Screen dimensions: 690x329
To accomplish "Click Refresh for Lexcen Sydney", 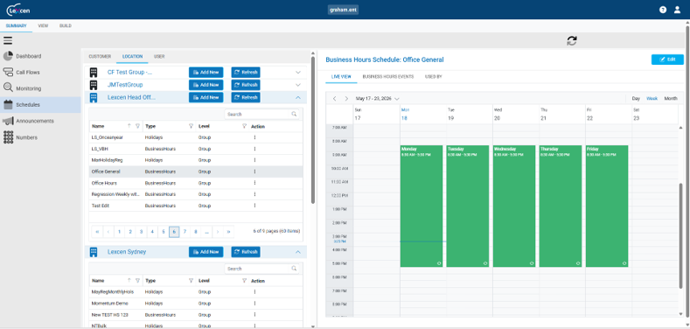I will point(246,252).
